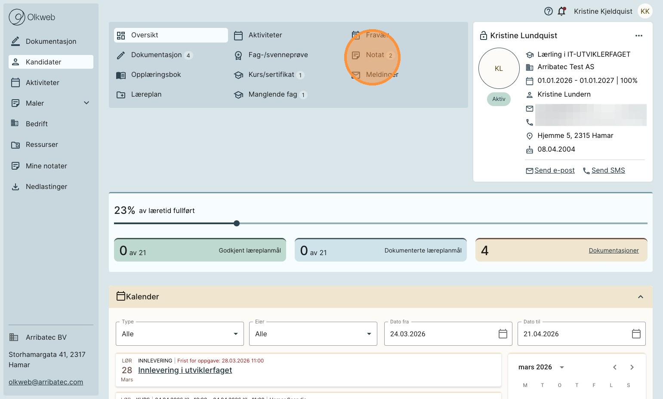Collapse the Kalender section

(640, 297)
